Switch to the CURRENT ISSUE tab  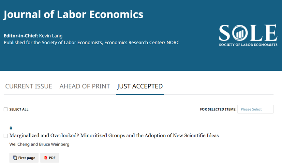click(x=29, y=86)
